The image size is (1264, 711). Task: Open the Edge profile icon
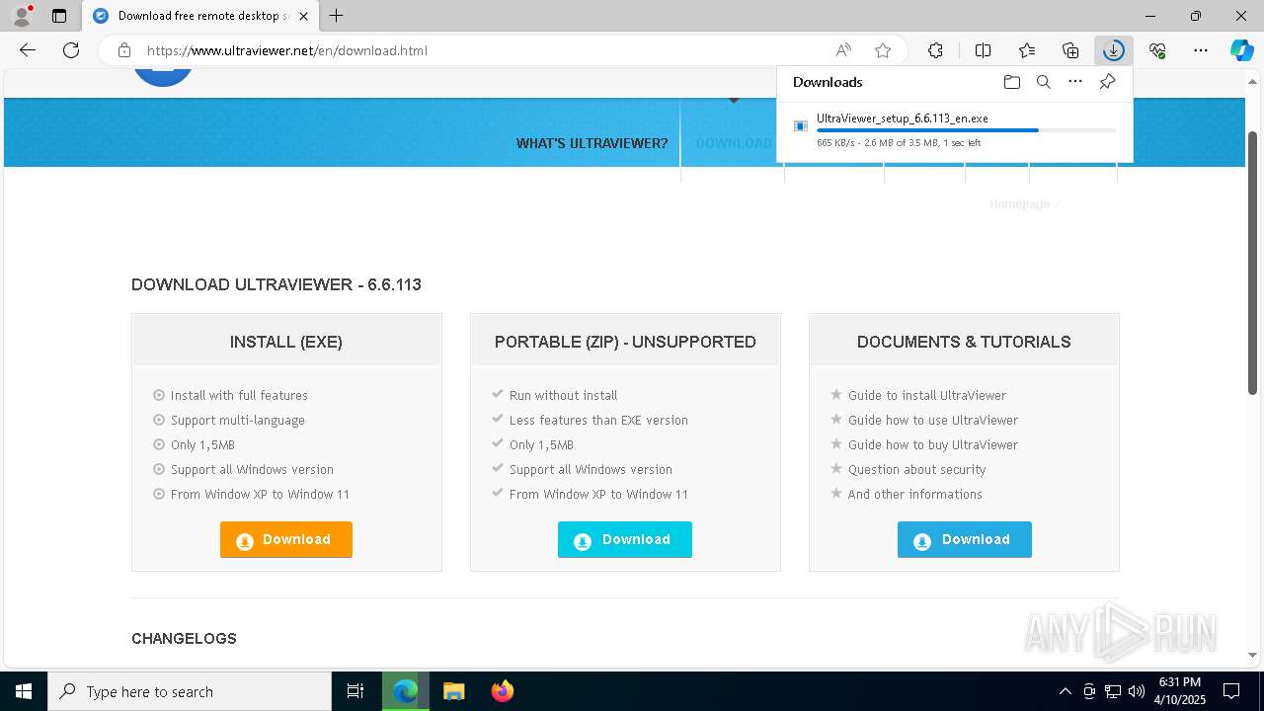pos(22,16)
